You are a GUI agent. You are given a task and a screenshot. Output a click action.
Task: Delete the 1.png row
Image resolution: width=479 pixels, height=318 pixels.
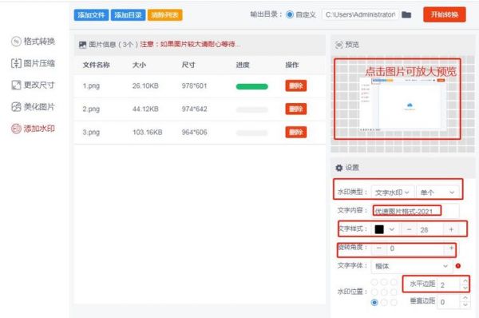point(296,86)
